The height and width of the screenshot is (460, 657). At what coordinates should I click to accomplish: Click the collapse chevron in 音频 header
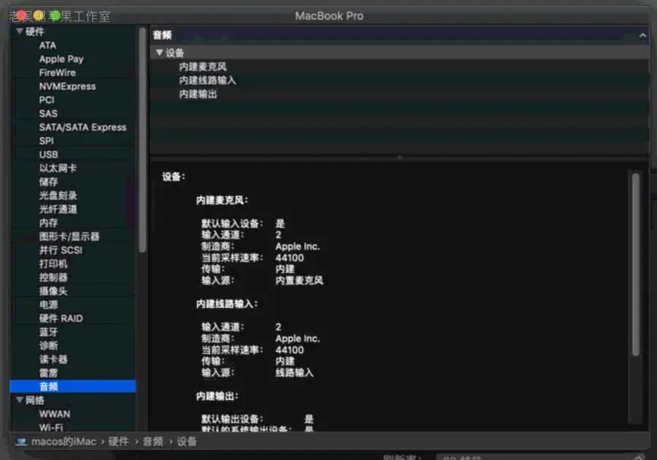pyautogui.click(x=642, y=36)
